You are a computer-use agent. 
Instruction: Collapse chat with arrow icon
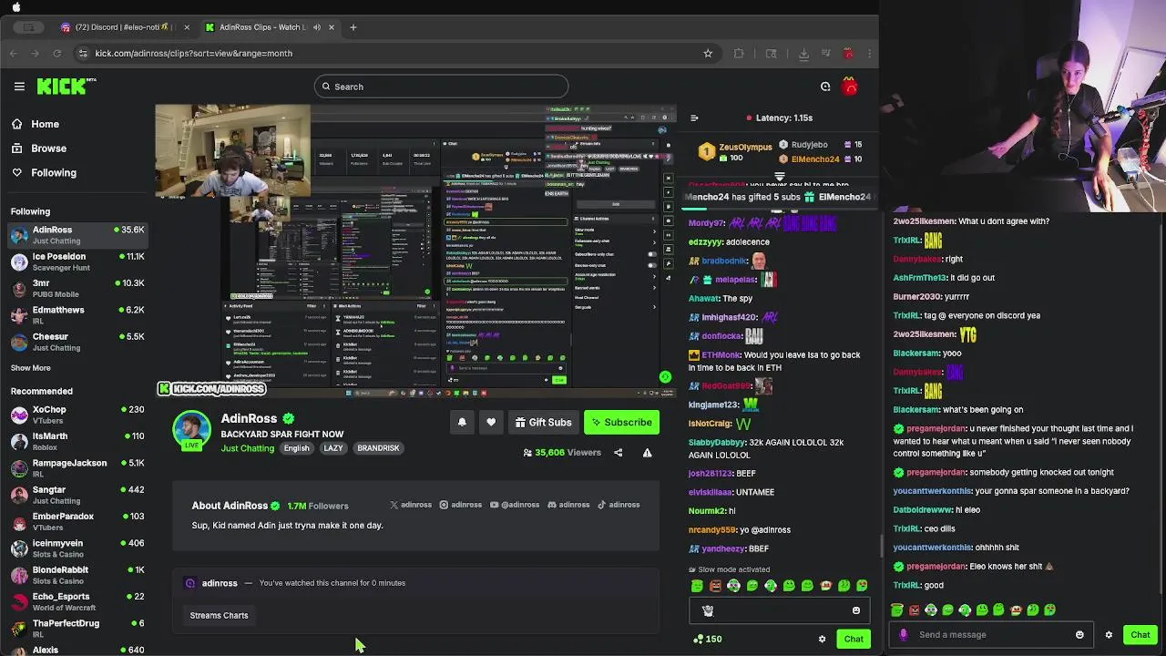click(x=694, y=118)
